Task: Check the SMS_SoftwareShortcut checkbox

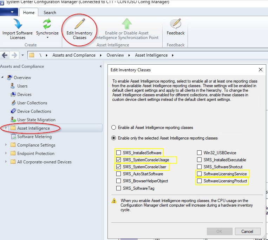Action: pos(199,167)
